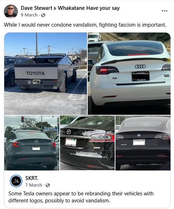
Task: Click Dave Stewart's profile picture
Action: tap(11, 11)
